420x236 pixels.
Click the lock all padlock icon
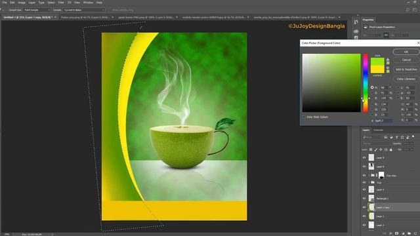pyautogui.click(x=391, y=150)
